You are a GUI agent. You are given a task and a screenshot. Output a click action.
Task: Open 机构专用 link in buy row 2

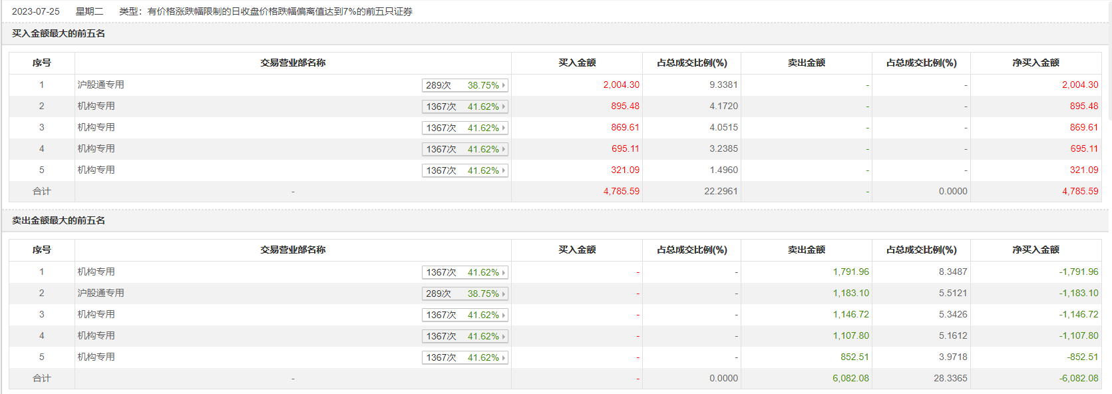click(96, 106)
